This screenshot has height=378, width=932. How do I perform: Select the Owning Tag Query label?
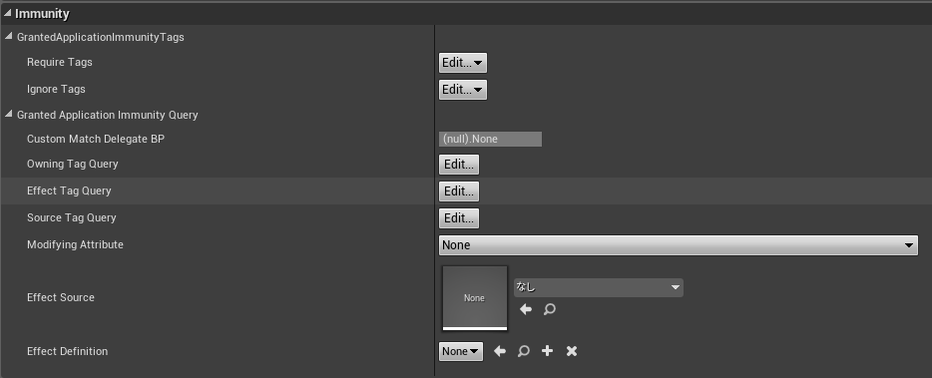(73, 164)
